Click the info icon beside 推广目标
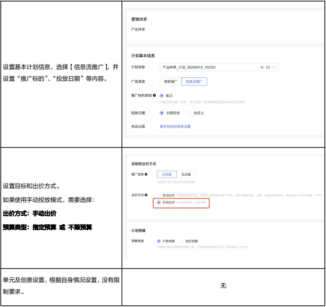This screenshot has width=326, height=307. tap(146, 174)
